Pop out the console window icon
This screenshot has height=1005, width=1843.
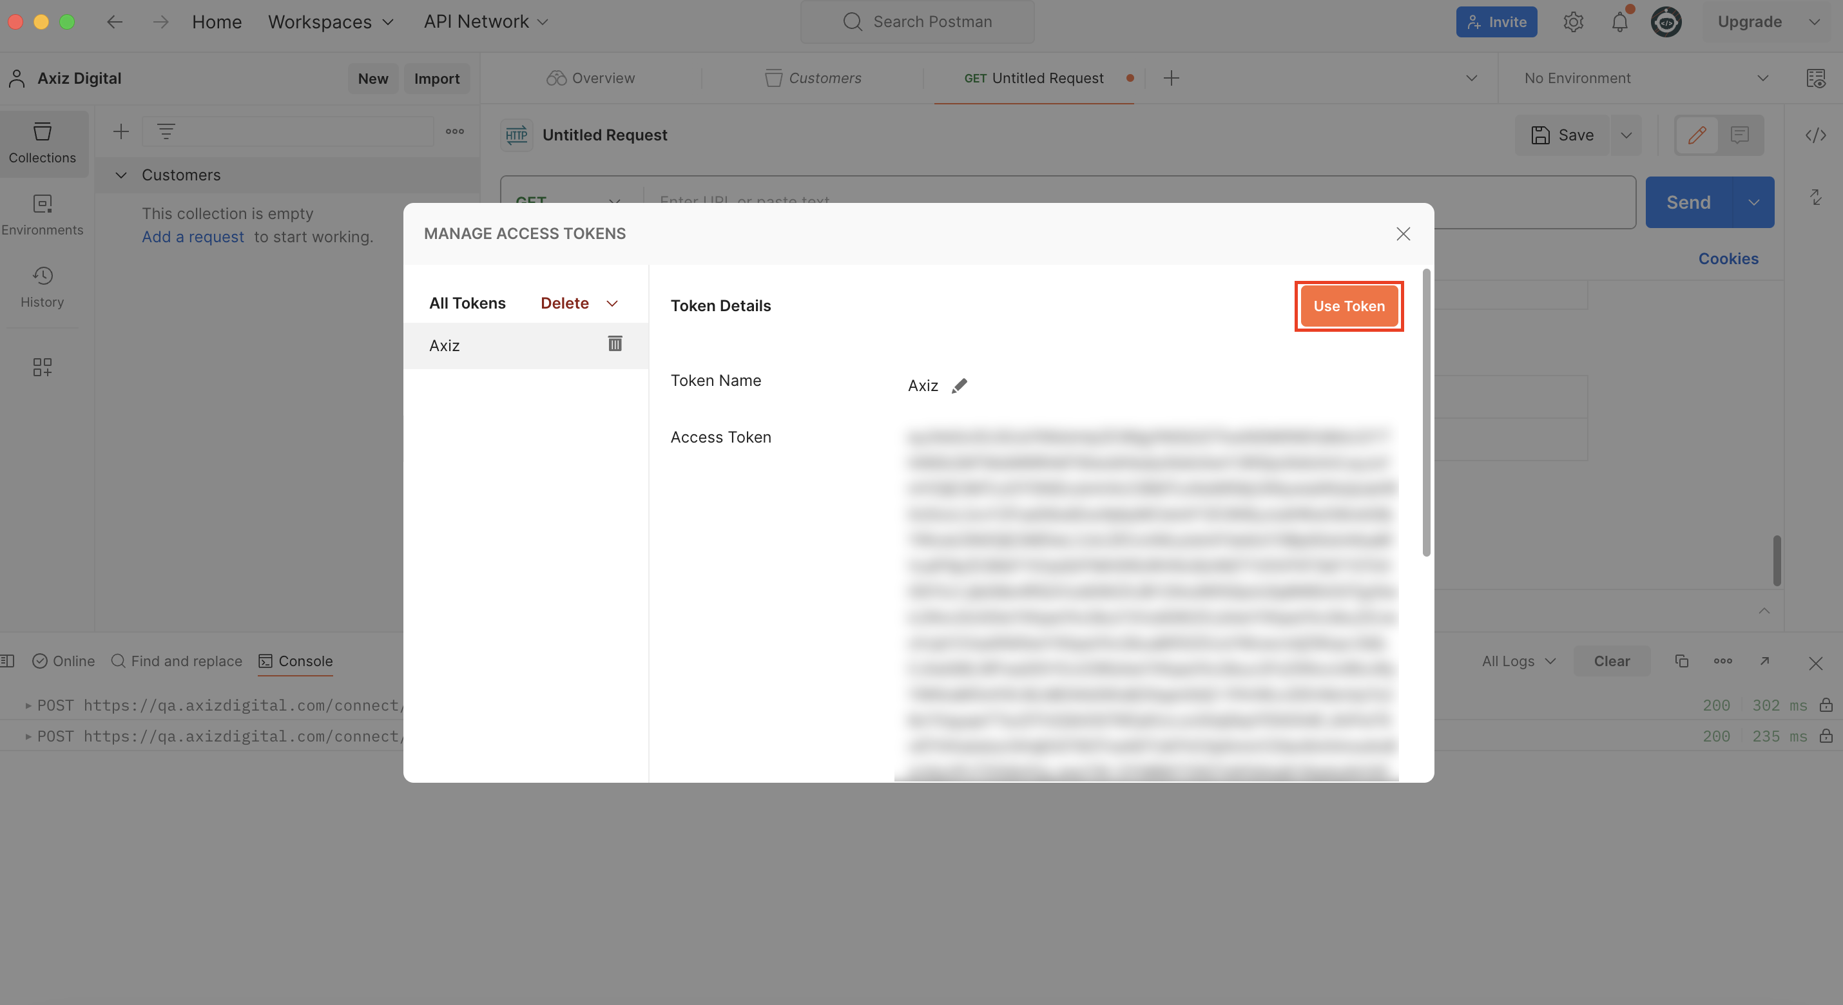(1764, 661)
